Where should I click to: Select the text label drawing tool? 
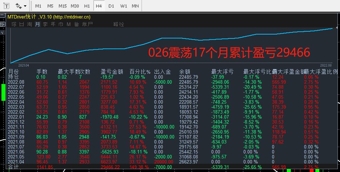pyautogui.click(x=7, y=6)
